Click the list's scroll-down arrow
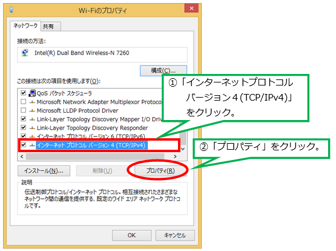The image size is (336, 251). [x=183, y=149]
